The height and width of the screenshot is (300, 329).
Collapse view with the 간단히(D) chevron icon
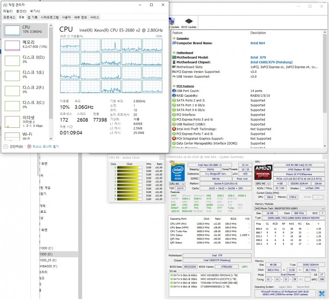pyautogui.click(x=6, y=147)
